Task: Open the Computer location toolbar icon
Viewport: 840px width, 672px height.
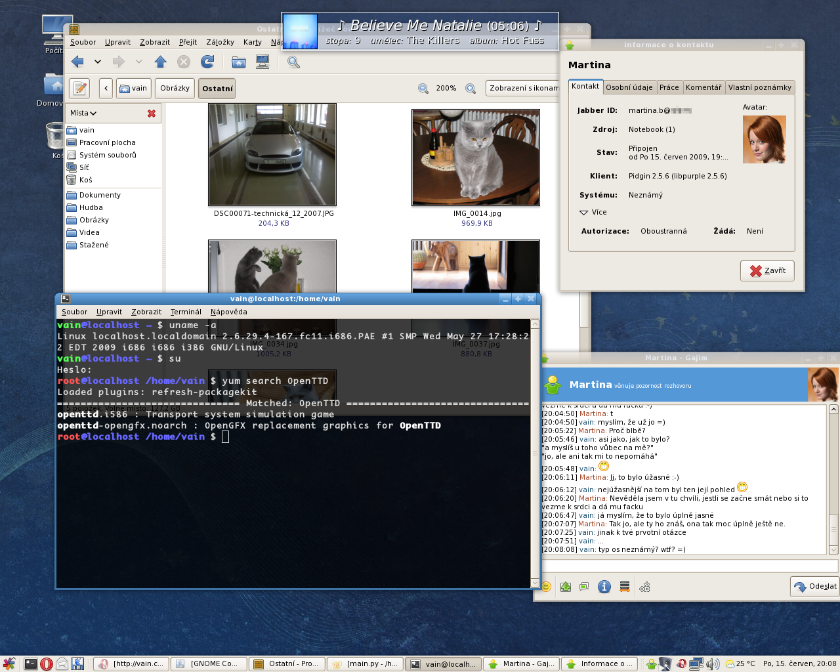Action: coord(262,62)
